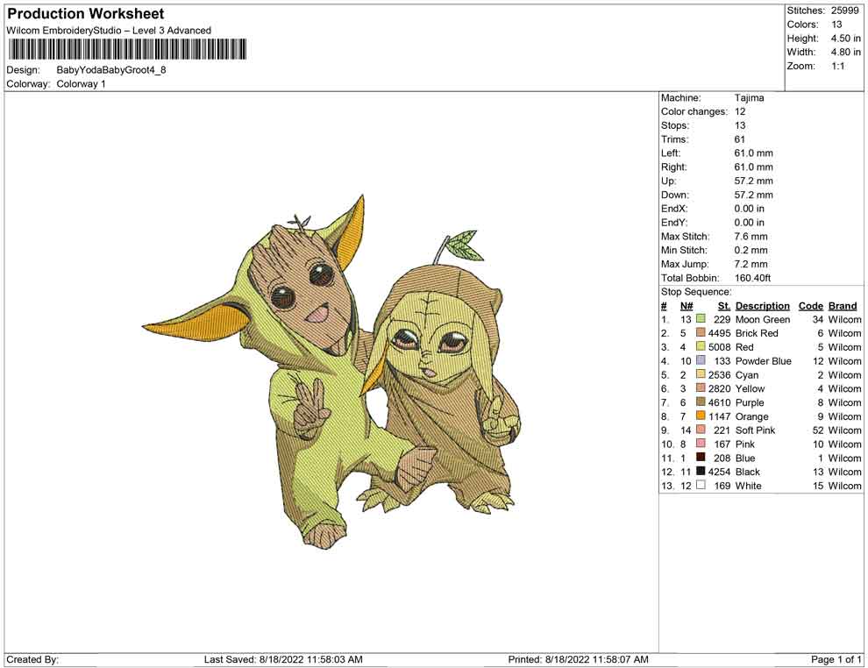This screenshot has width=868, height=668.
Task: Click the 'Pink' description in row 10
Action: pyautogui.click(x=745, y=444)
